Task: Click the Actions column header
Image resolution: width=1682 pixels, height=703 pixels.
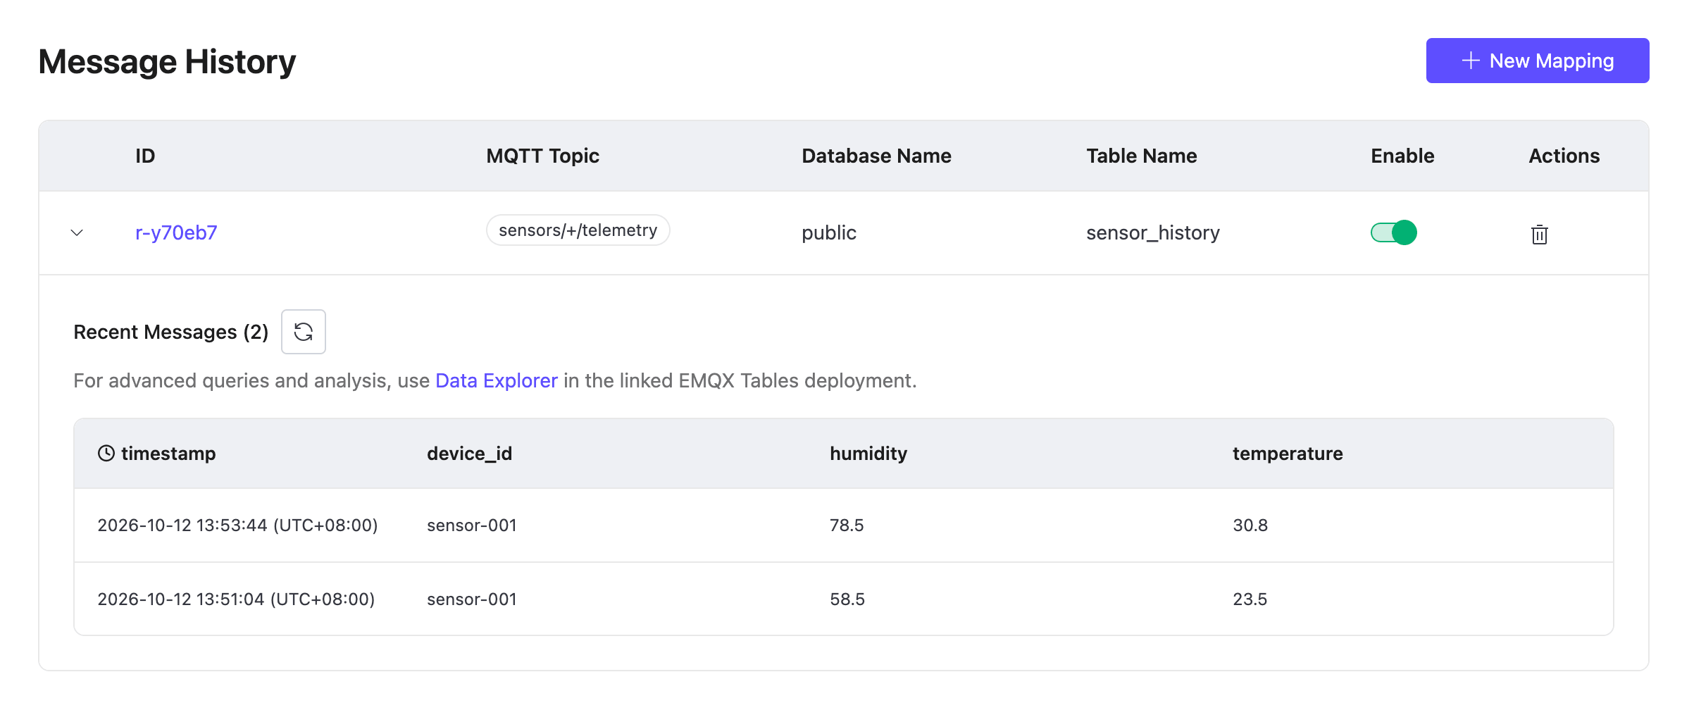Action: click(1564, 156)
